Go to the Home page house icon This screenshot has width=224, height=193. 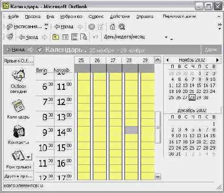coord(112,27)
